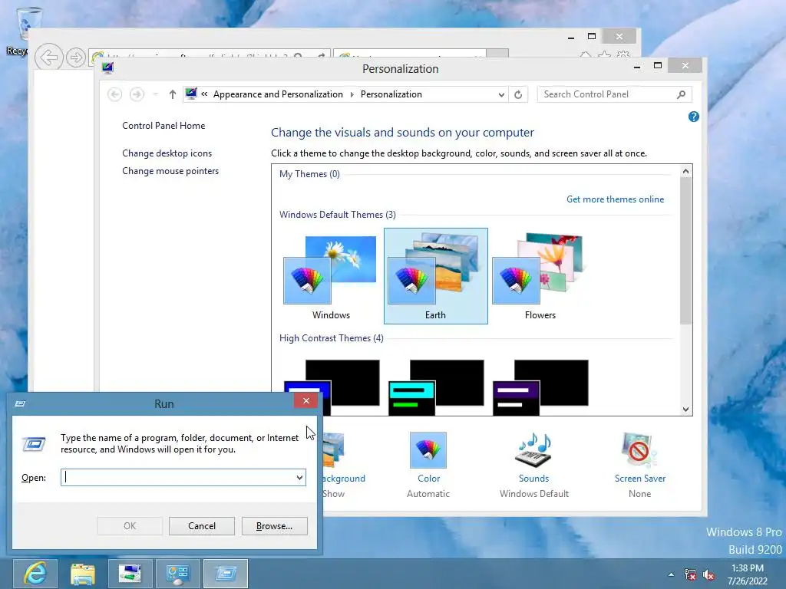Click Back button in Internet Explorer window
The width and height of the screenshot is (786, 589).
pyautogui.click(x=48, y=58)
